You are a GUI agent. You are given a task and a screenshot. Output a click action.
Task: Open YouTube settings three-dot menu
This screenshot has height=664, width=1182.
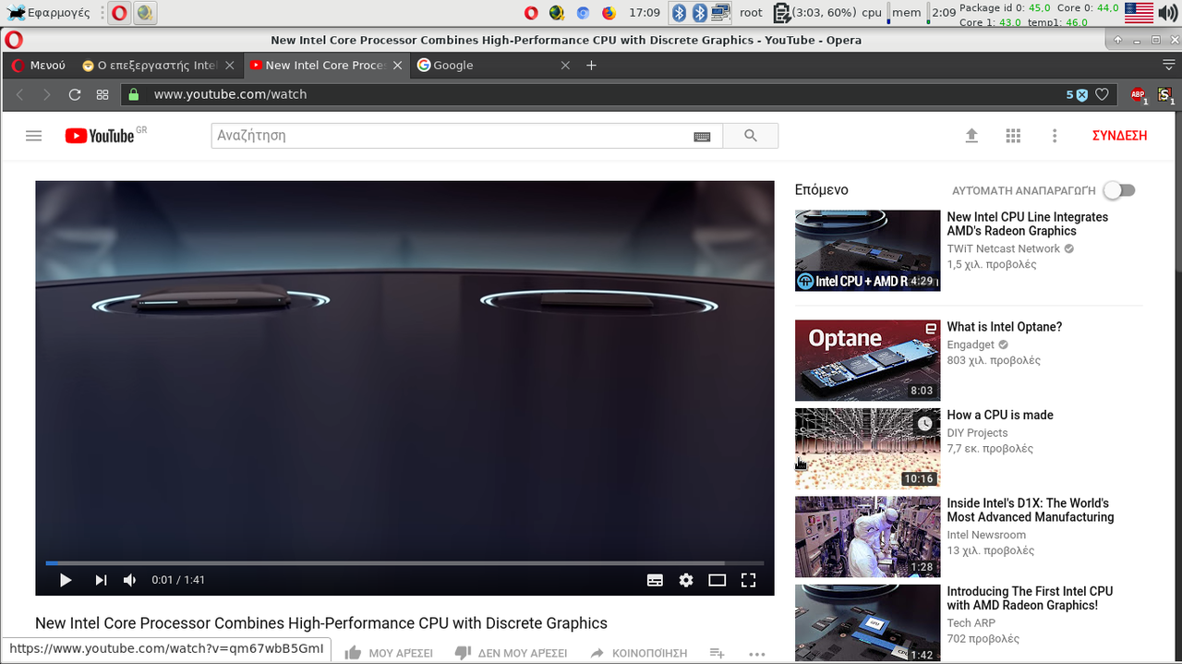point(1055,136)
